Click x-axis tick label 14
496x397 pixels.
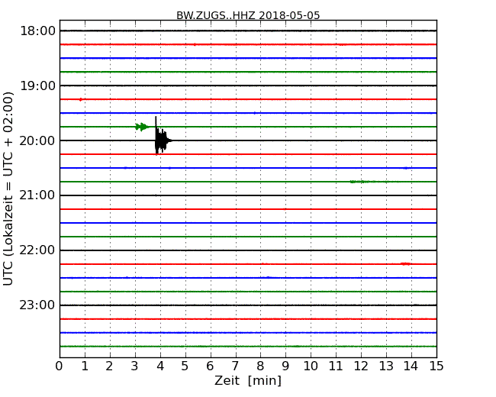(x=411, y=366)
